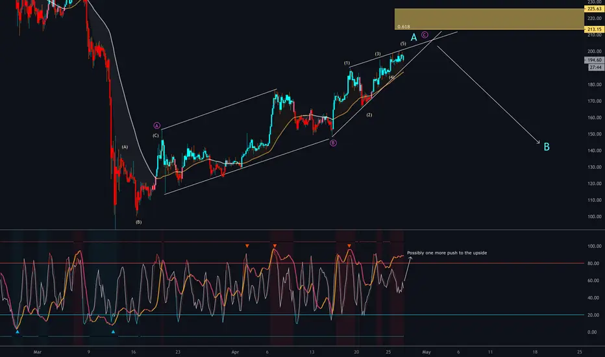Screen dimensions: 605x357
Task: Click the 20.00 oscillator axis value
Action: (x=594, y=315)
